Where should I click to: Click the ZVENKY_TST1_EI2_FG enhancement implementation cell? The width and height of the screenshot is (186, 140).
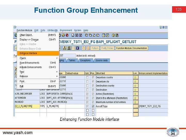153,106
